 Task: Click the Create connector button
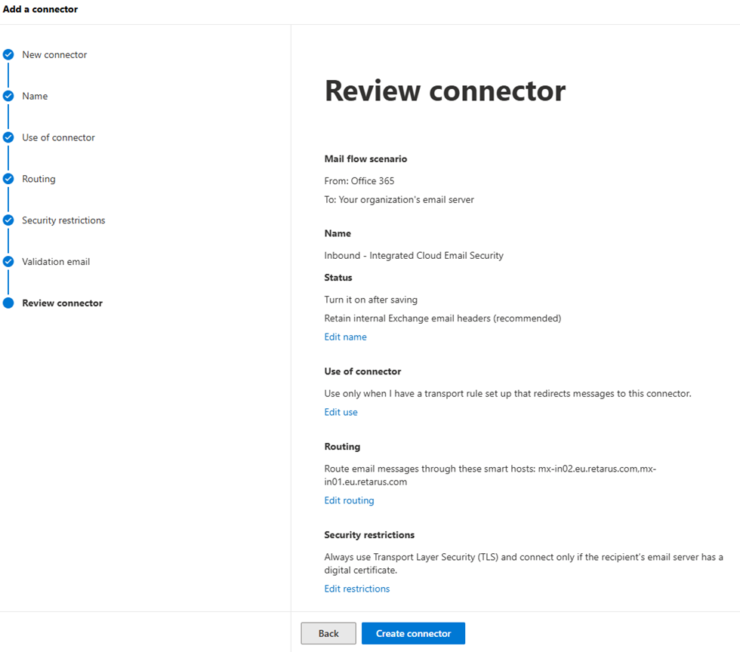[413, 633]
